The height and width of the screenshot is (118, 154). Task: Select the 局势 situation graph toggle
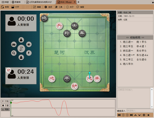[x=5, y=109]
